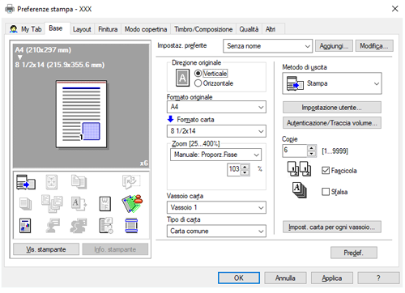Click the collate pages icon next to Fascicola
This screenshot has height=293, width=405.
(x=299, y=169)
